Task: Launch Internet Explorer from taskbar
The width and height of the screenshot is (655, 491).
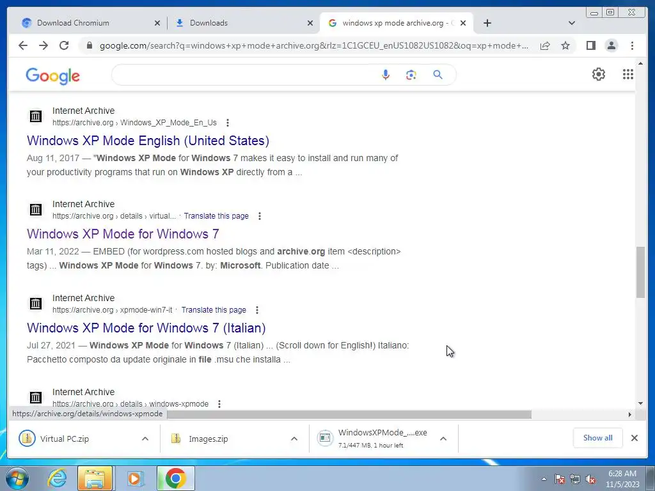Action: [x=57, y=478]
